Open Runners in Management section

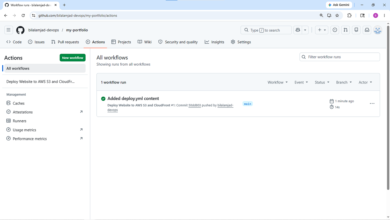click(45, 121)
